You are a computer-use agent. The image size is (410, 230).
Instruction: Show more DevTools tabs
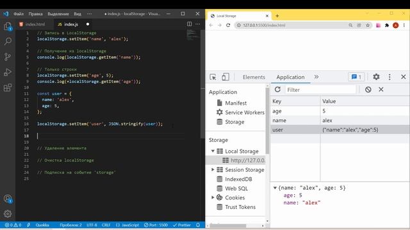[x=316, y=77]
